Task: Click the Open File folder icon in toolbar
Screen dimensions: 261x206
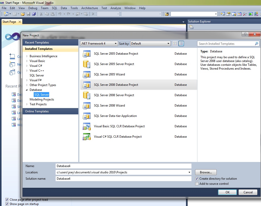Action: pyautogui.click(x=23, y=14)
